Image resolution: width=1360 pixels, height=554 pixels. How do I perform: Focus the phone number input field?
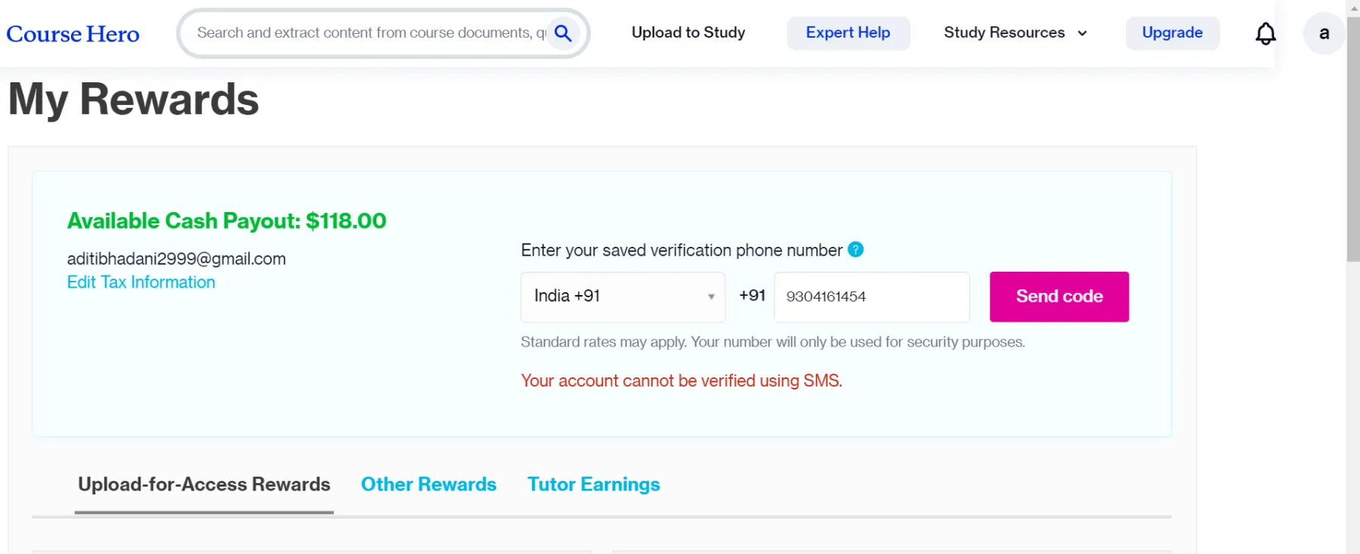[x=871, y=297]
